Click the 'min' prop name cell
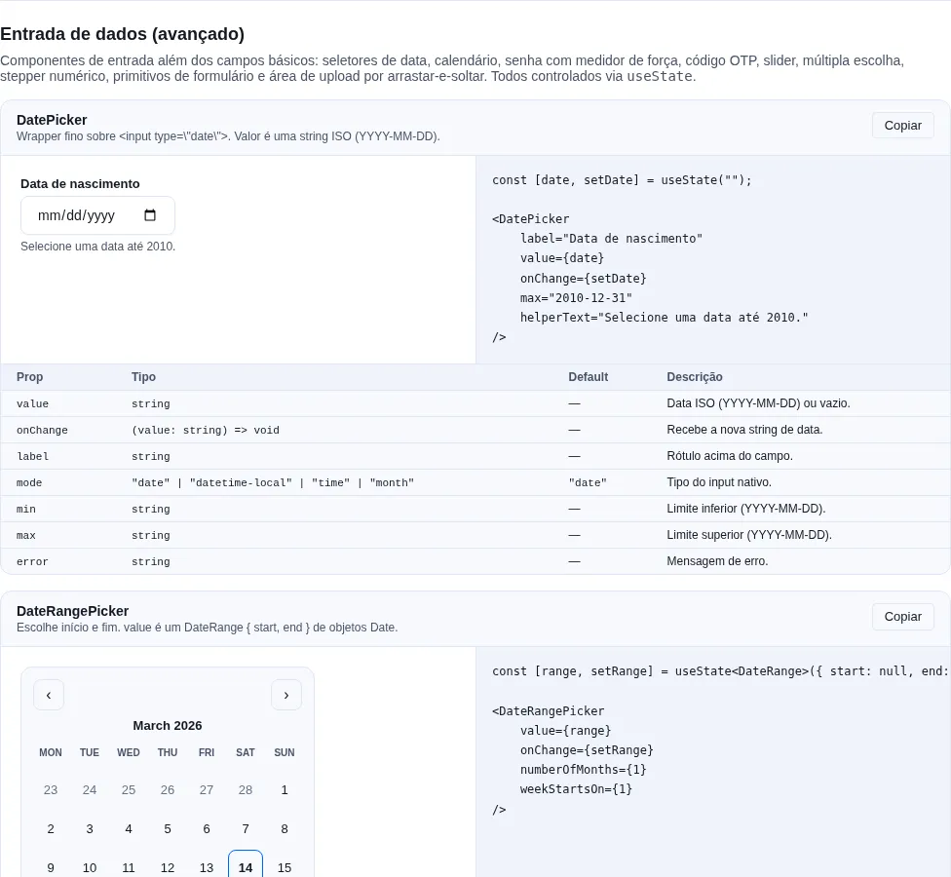This screenshot has width=951, height=877. point(26,509)
